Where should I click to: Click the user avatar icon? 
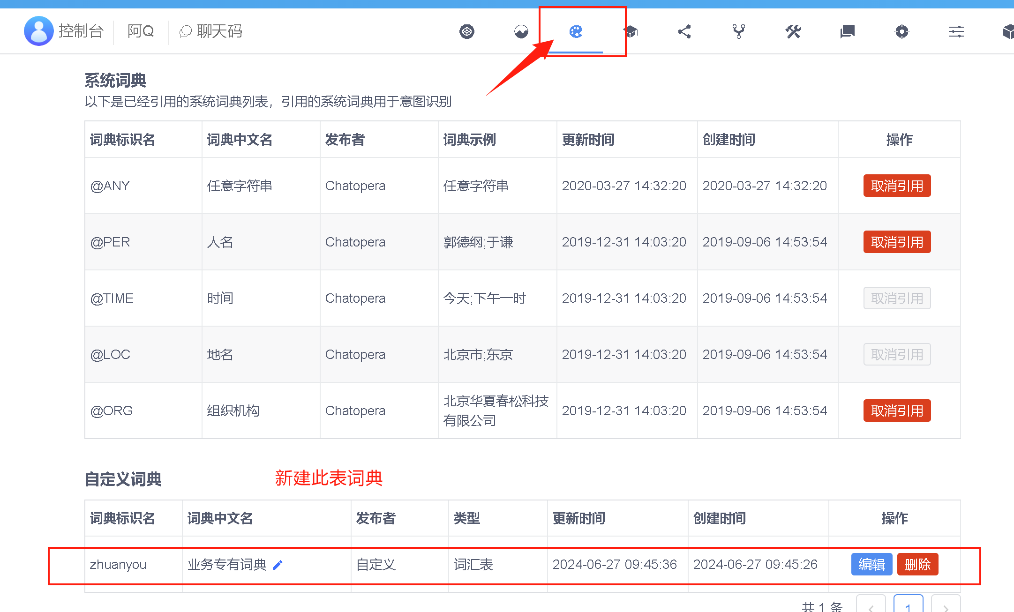point(38,31)
